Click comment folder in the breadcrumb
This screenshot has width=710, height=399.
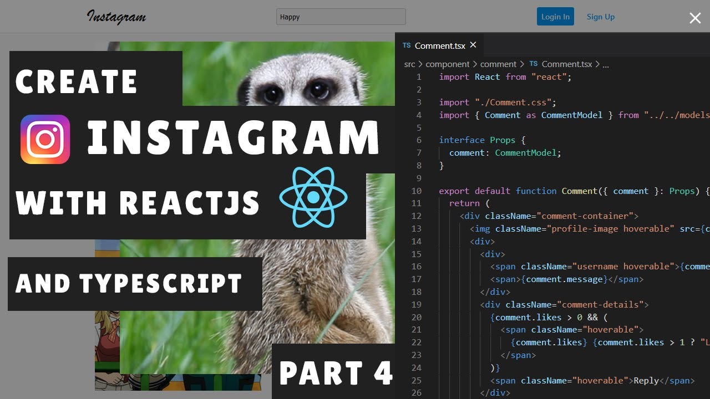coord(498,64)
